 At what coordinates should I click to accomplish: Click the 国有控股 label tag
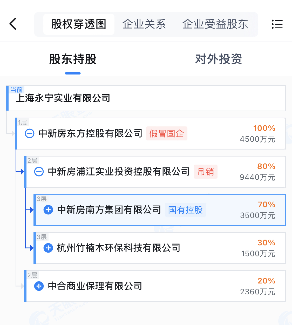185,210
